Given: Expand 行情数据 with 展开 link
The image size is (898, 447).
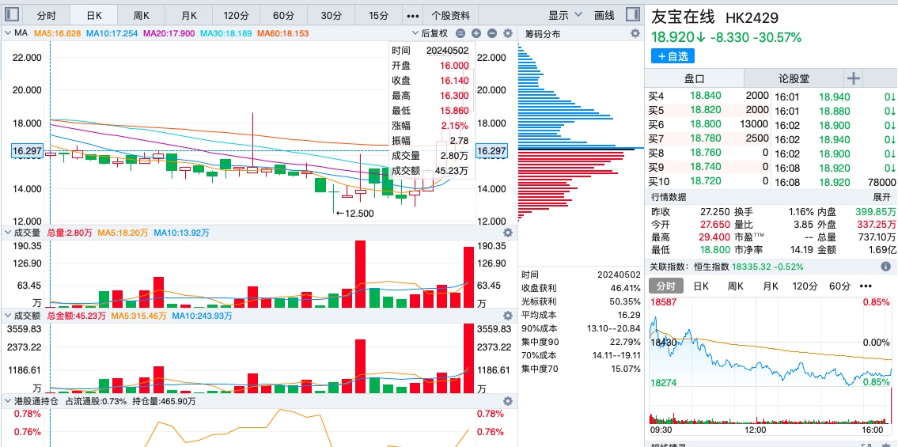Looking at the screenshot, I should [x=882, y=198].
